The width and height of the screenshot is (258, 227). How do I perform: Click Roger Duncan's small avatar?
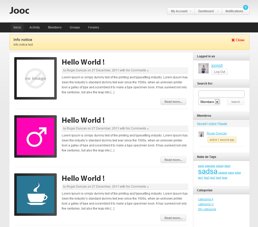pos(201,134)
